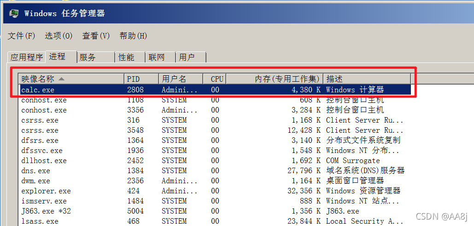Sort by 用户名 column header
The width and height of the screenshot is (474, 226).
click(x=181, y=79)
